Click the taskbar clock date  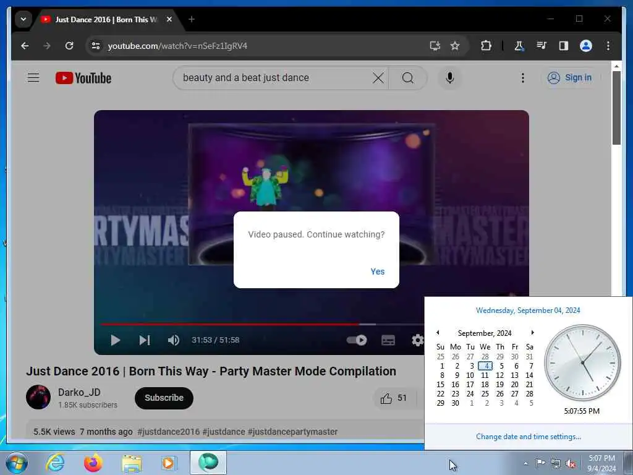(601, 469)
